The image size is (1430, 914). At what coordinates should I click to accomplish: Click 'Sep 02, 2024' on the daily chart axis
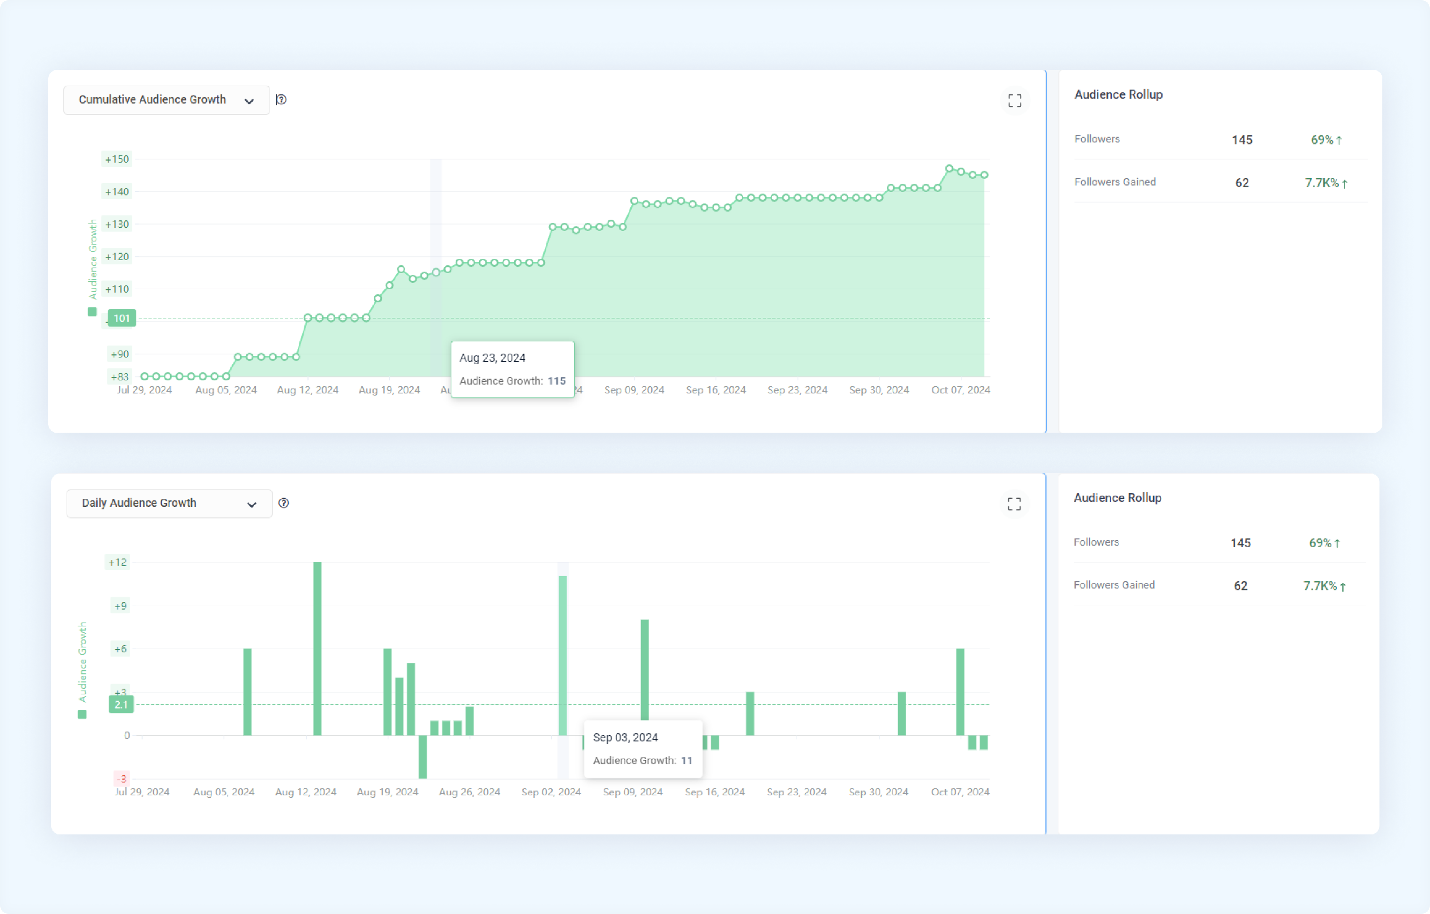pyautogui.click(x=551, y=792)
